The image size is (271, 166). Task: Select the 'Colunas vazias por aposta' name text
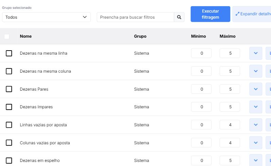point(45,143)
